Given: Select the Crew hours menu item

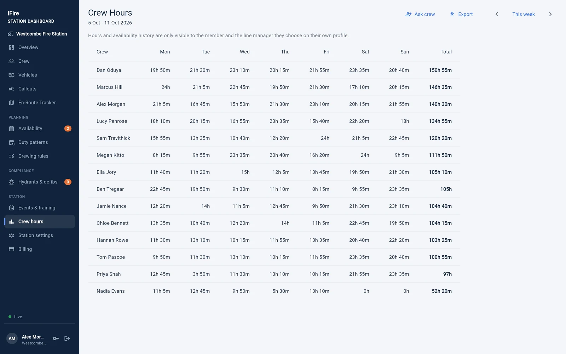Looking at the screenshot, I should (x=40, y=222).
